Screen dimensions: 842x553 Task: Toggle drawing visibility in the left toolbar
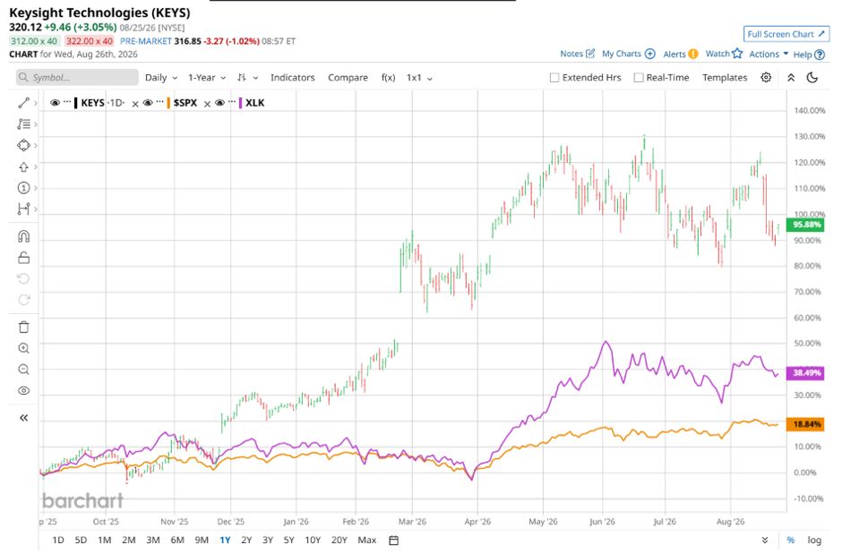[x=23, y=390]
